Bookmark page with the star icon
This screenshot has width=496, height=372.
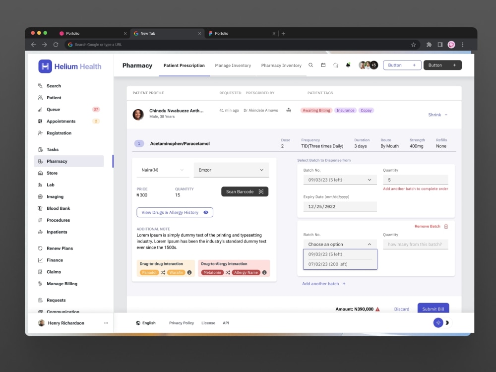point(414,45)
